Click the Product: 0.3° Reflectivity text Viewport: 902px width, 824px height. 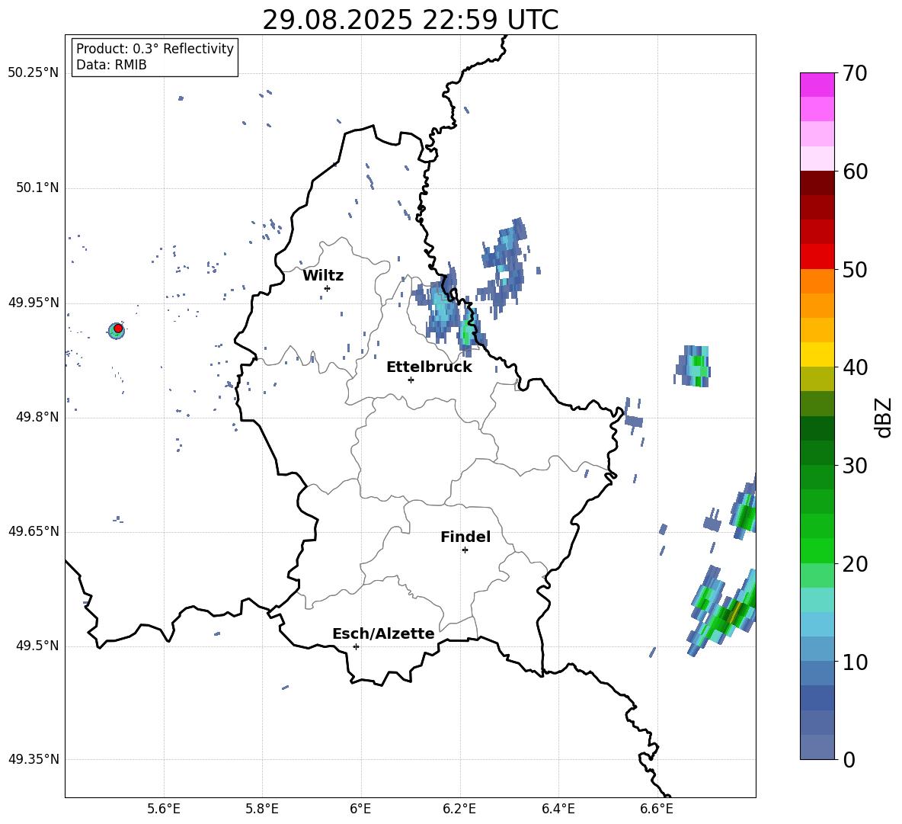click(x=155, y=49)
